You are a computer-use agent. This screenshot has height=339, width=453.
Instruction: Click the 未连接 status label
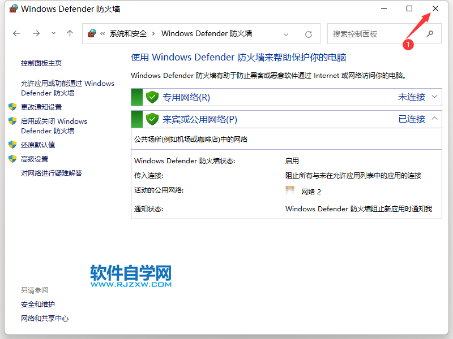click(x=412, y=97)
